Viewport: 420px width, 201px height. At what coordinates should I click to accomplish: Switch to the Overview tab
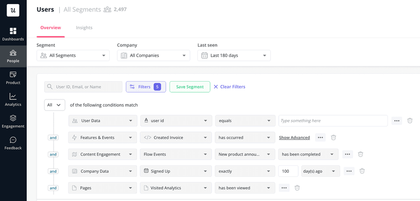[x=50, y=28]
